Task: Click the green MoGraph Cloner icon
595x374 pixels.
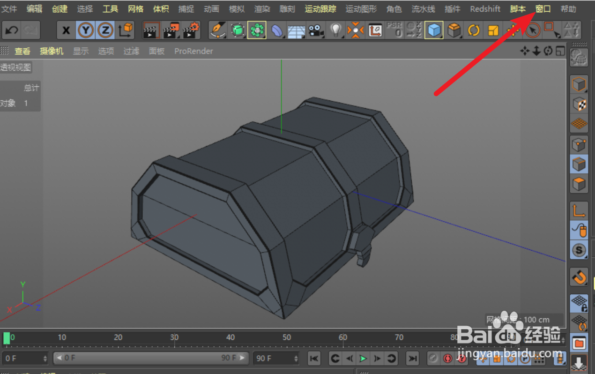Action: [x=257, y=30]
